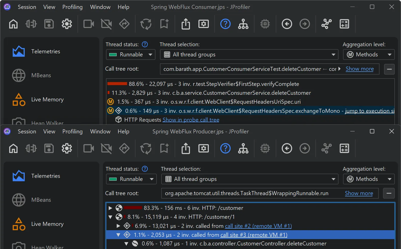401x249 pixels.
Task: Open Aggregation level Methods dropdown in Producer window
Action: tap(369, 179)
